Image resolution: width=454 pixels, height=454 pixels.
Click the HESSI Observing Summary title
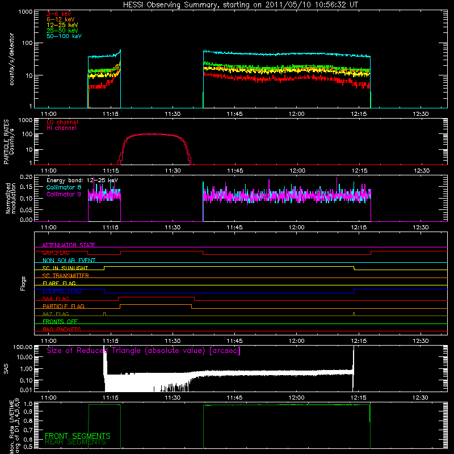tap(240, 5)
